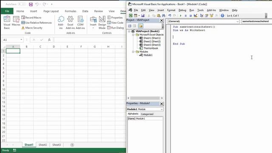The height and width of the screenshot is (153, 272).
Task: Open the arrow next to Insert UserForm
Action: point(139,16)
